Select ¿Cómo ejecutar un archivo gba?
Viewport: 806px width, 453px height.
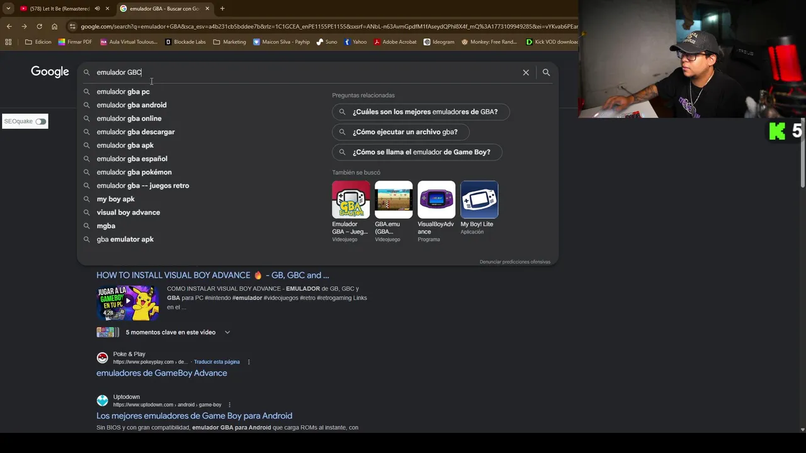400,132
